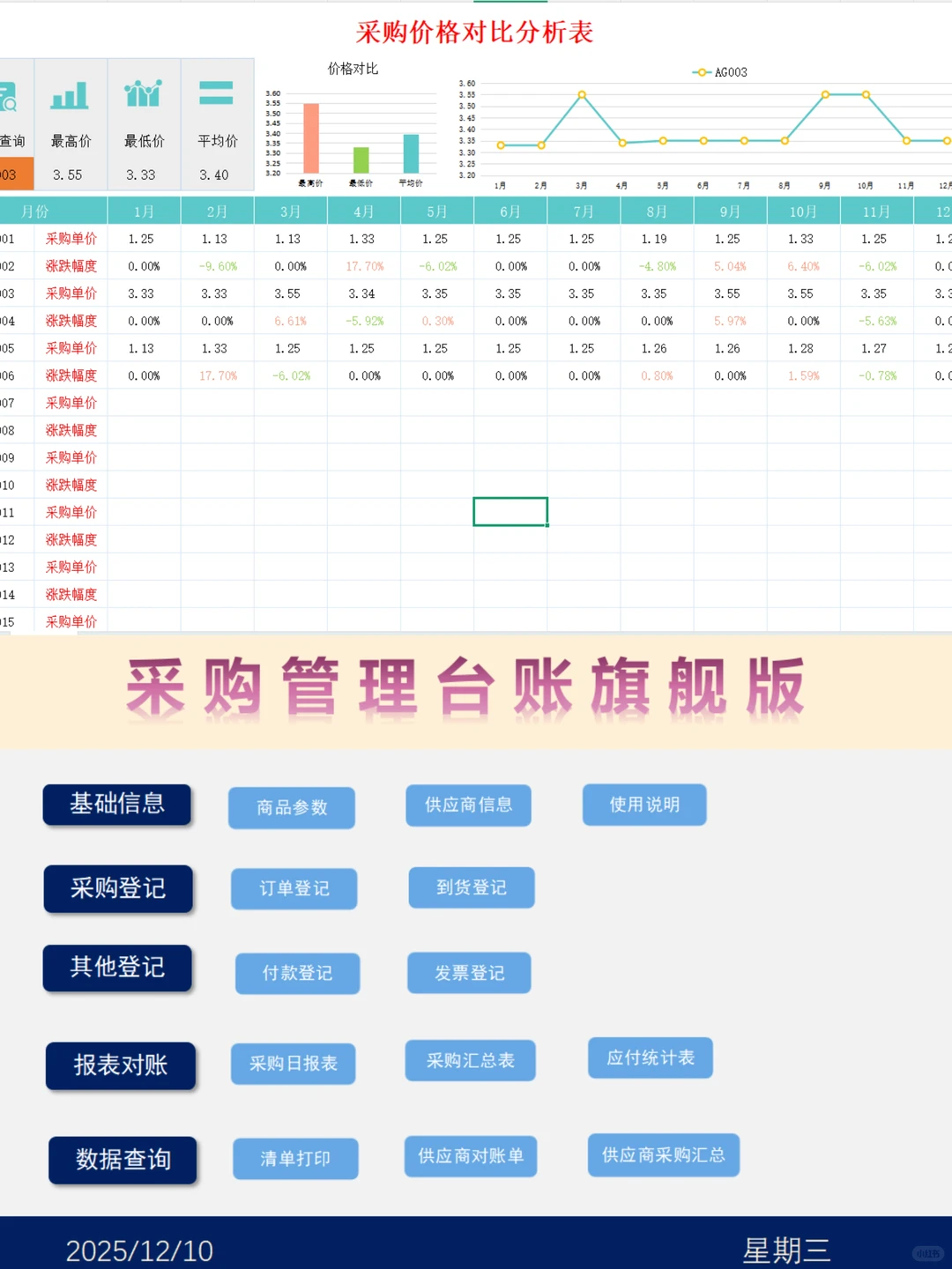Open 供应商对账单 supplier statement
This screenshot has height=1269, width=952.
(470, 1155)
